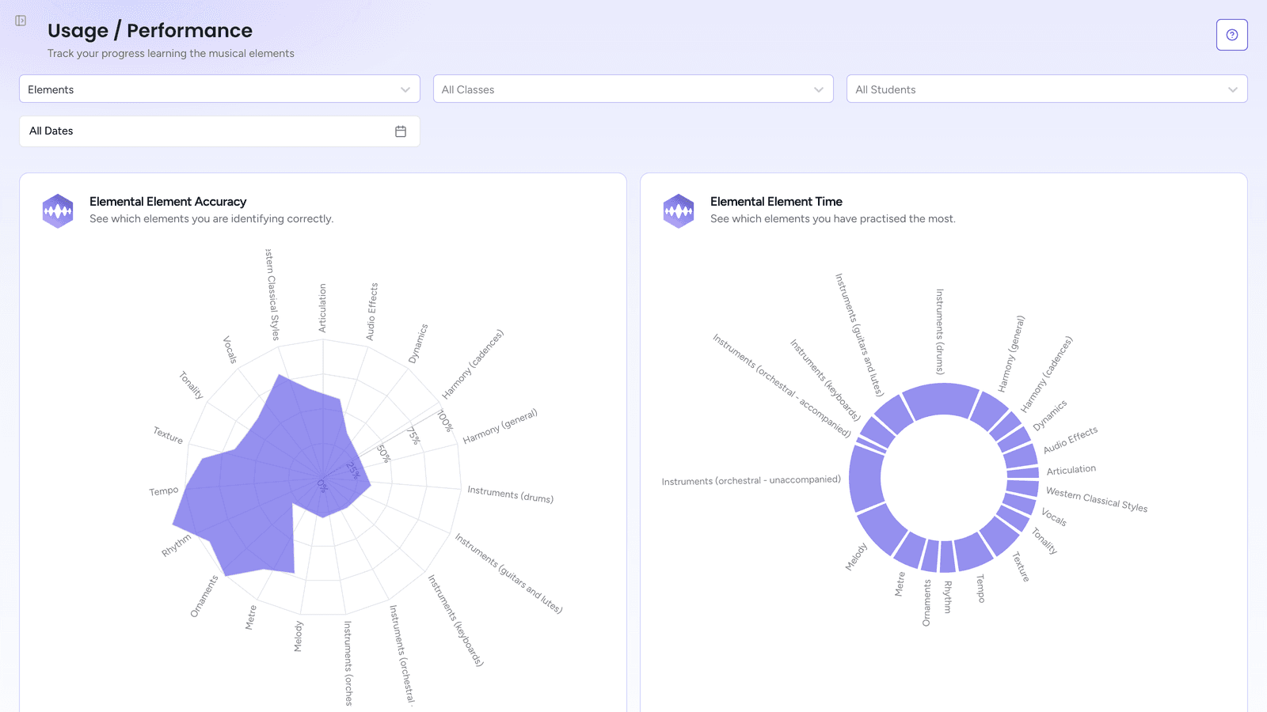Click the Texture label on radar chart

[168, 435]
